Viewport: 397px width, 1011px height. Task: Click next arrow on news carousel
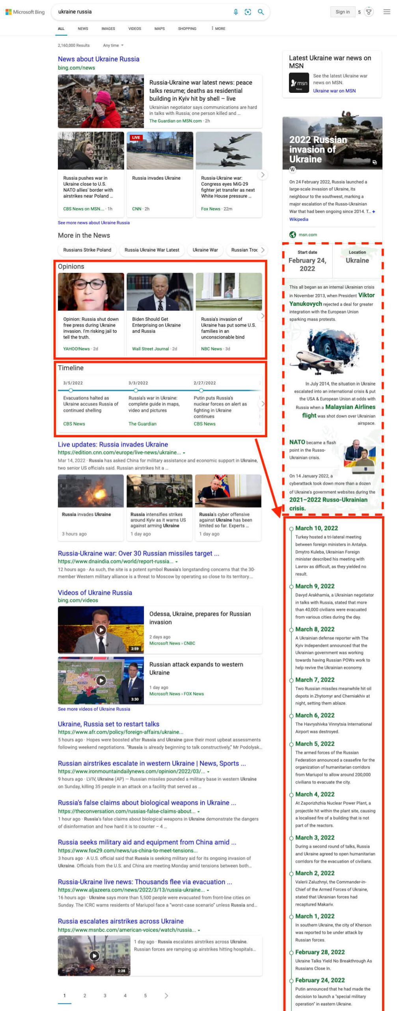click(263, 175)
